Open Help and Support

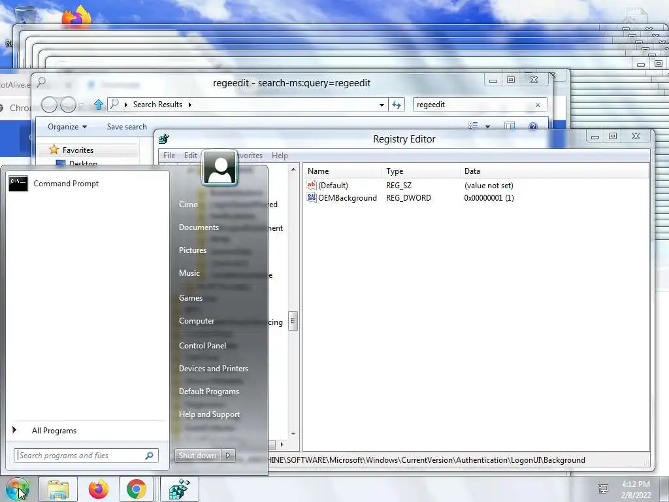point(209,414)
